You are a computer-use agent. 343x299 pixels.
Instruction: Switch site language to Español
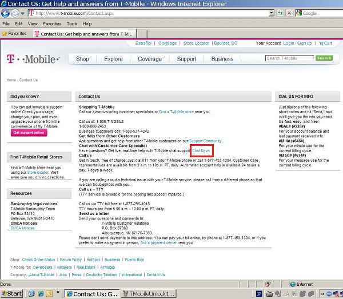(143, 43)
